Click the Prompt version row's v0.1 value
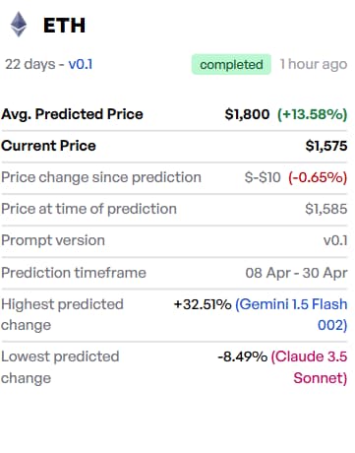Viewport: 355px width, 453px height. coord(335,240)
